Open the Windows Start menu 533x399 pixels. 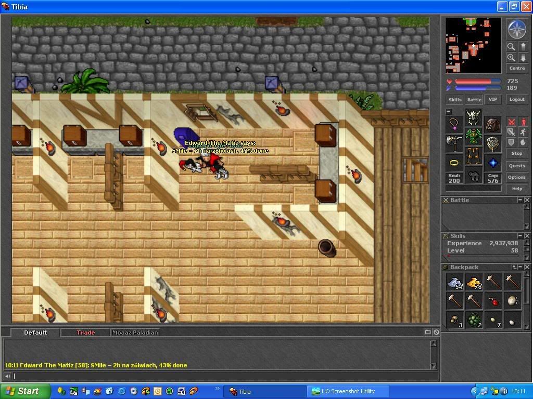[25, 392]
